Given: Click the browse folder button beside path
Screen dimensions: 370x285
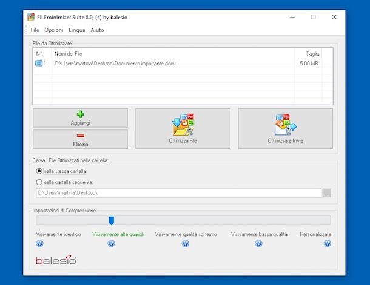Looking at the screenshot, I should coord(327,193).
